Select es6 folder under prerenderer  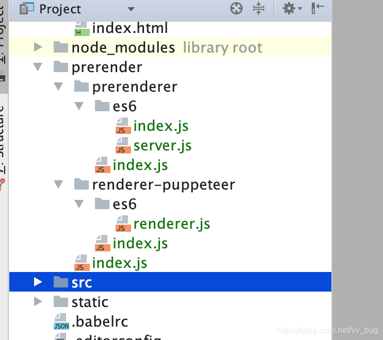[x=124, y=107]
